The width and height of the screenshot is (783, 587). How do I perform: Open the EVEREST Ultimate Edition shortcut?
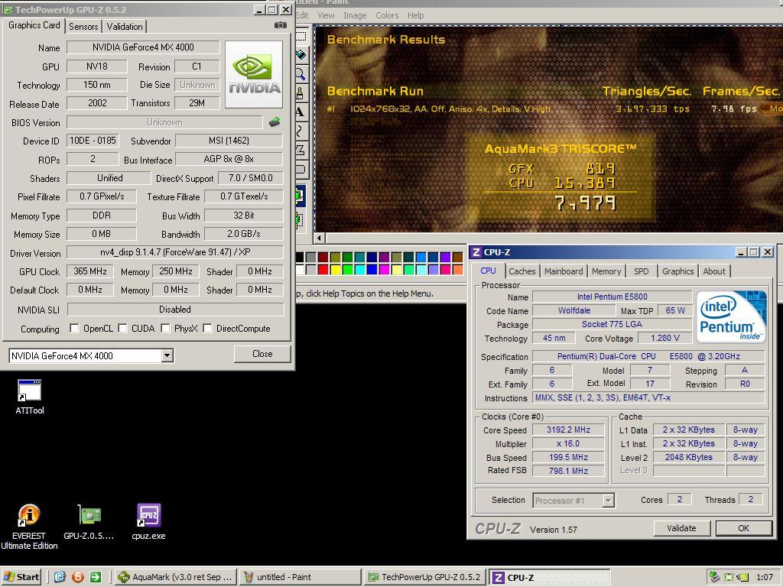pyautogui.click(x=29, y=527)
